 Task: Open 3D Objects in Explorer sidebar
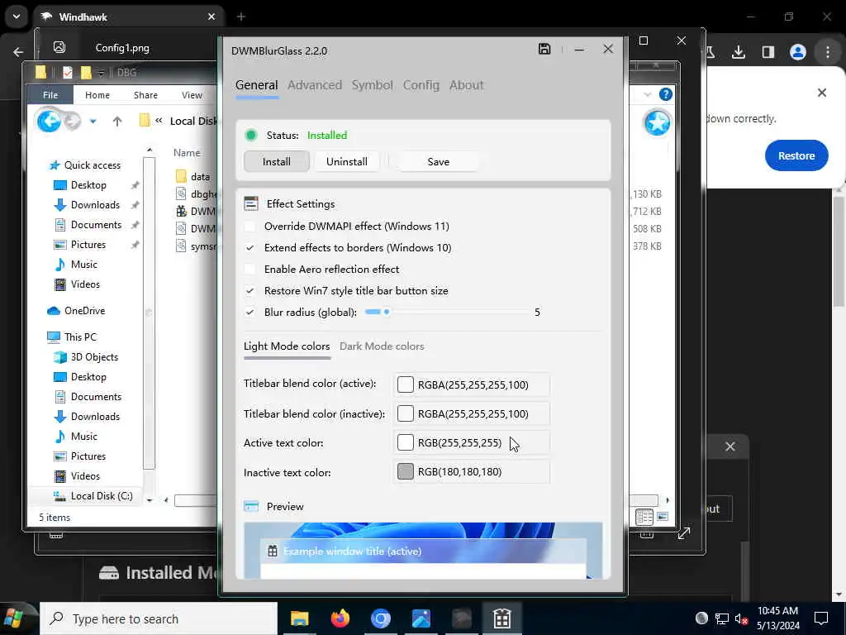(94, 357)
